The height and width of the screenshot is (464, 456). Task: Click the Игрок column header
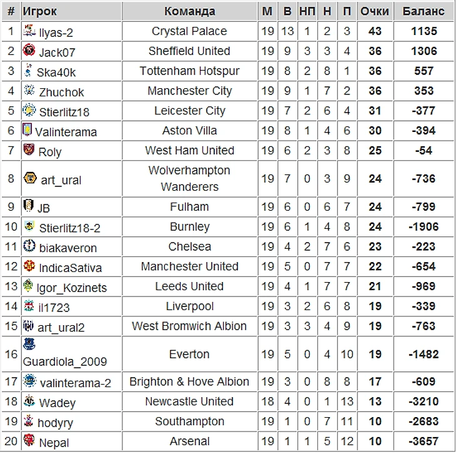39,11
